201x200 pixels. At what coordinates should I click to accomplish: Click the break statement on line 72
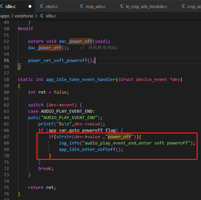(46, 168)
